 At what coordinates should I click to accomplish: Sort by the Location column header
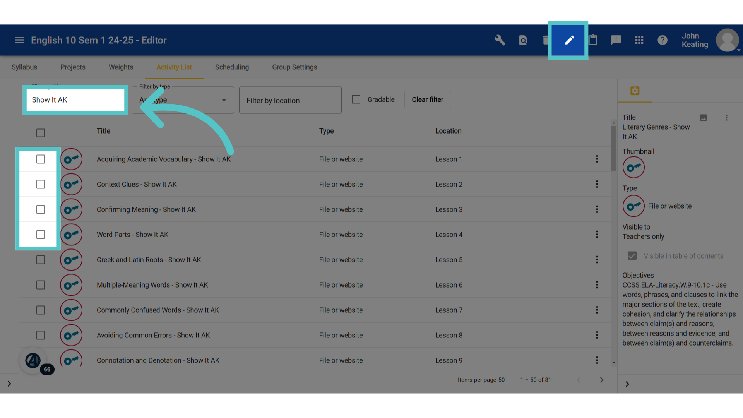[x=448, y=131]
